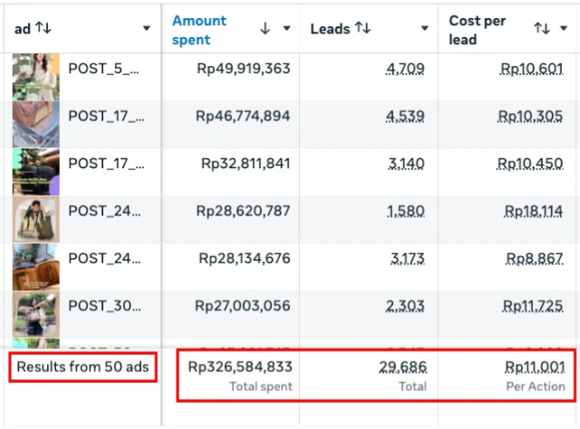Open the POST_5_ ad name
This screenshot has height=429, width=580.
105,68
